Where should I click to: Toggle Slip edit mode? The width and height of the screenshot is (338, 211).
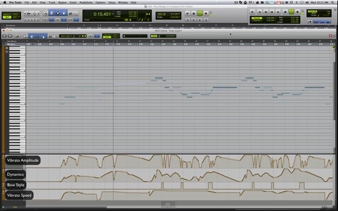7,17
